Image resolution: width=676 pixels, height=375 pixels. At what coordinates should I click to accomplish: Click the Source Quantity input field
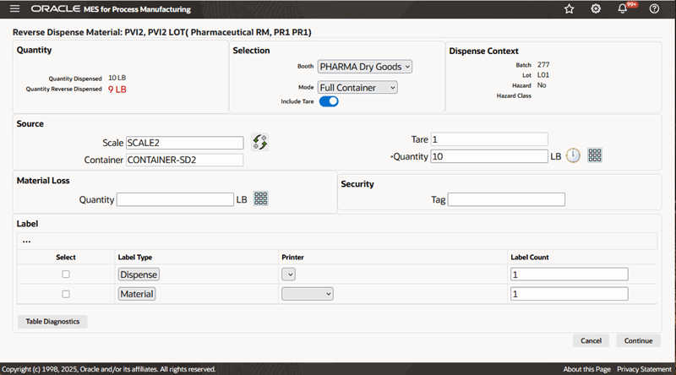[x=489, y=156]
